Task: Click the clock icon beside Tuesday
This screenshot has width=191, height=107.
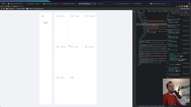Action: [x=72, y=16]
